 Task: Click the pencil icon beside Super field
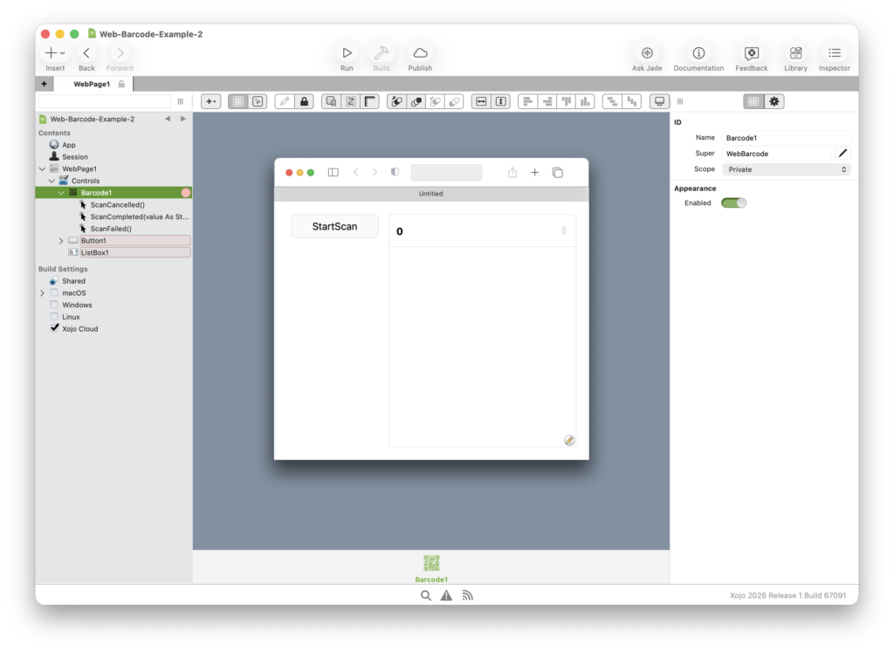(842, 154)
